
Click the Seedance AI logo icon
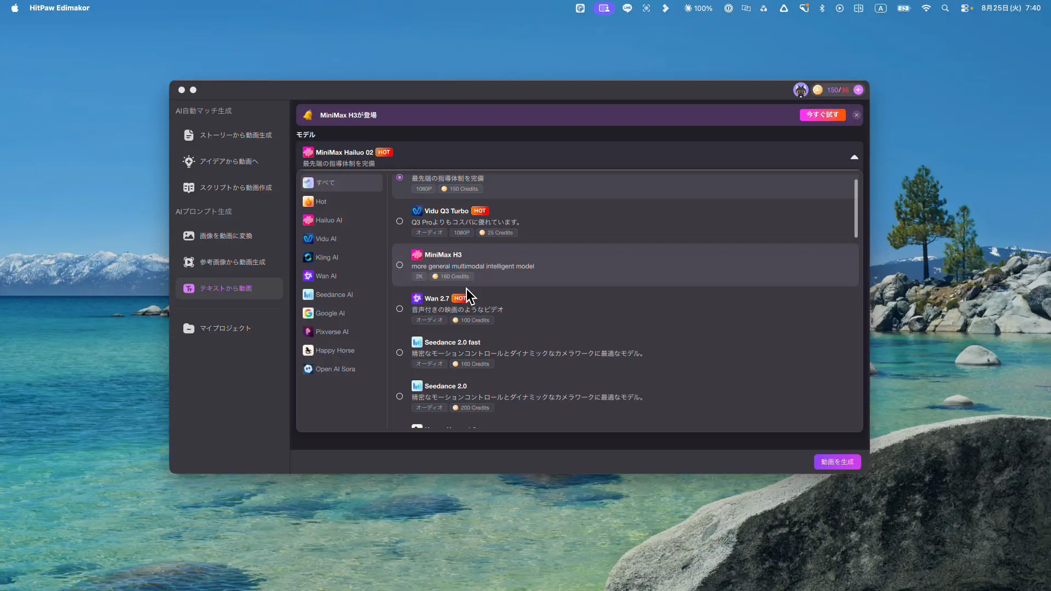click(308, 294)
